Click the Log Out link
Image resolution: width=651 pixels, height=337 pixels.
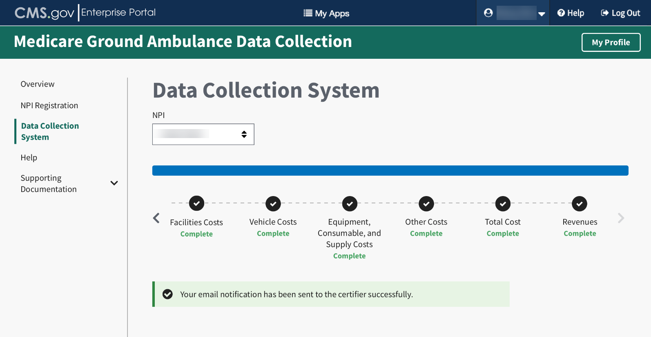620,13
